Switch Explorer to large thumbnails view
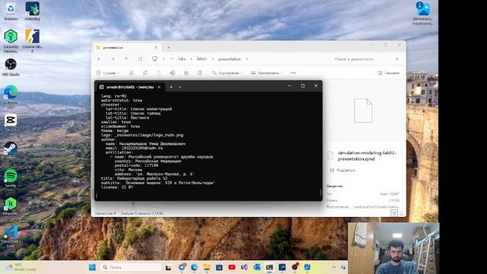This screenshot has height=274, width=487. click(401, 213)
